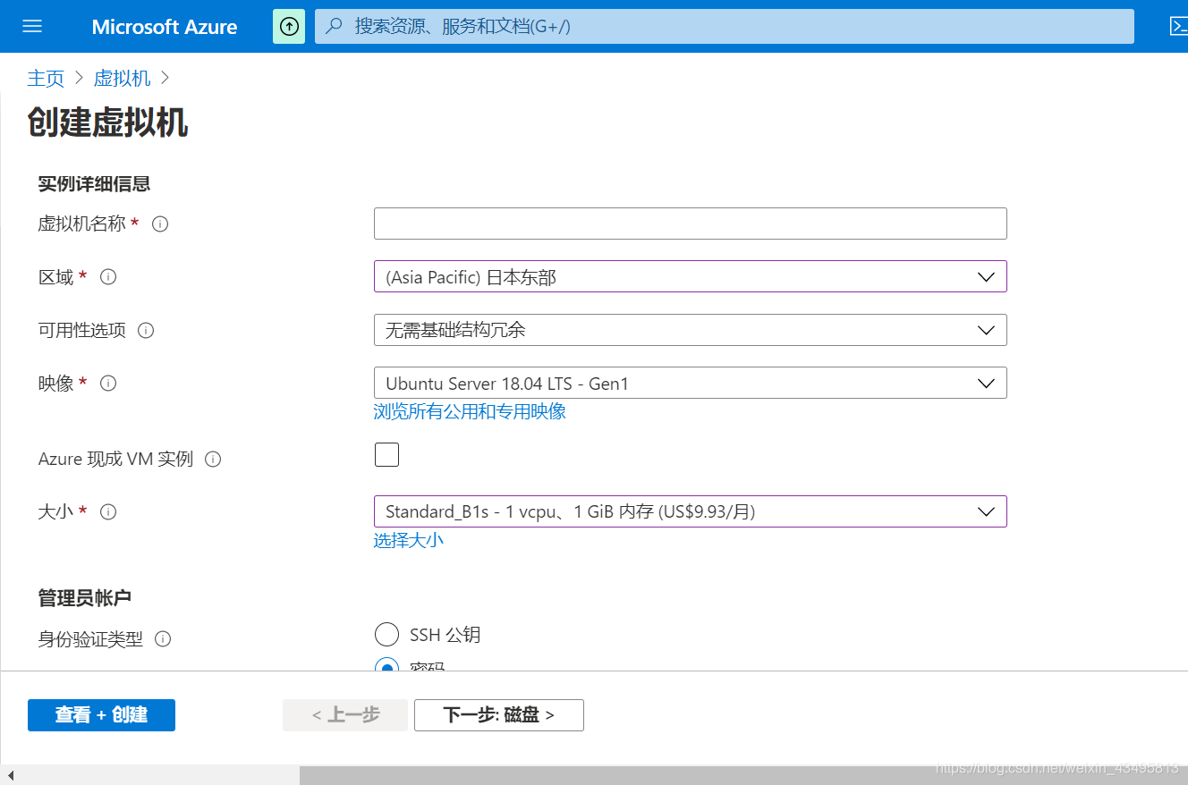Open the 映像 dropdown Ubuntu Server 18.04
This screenshot has height=785, width=1188.
coord(691,383)
